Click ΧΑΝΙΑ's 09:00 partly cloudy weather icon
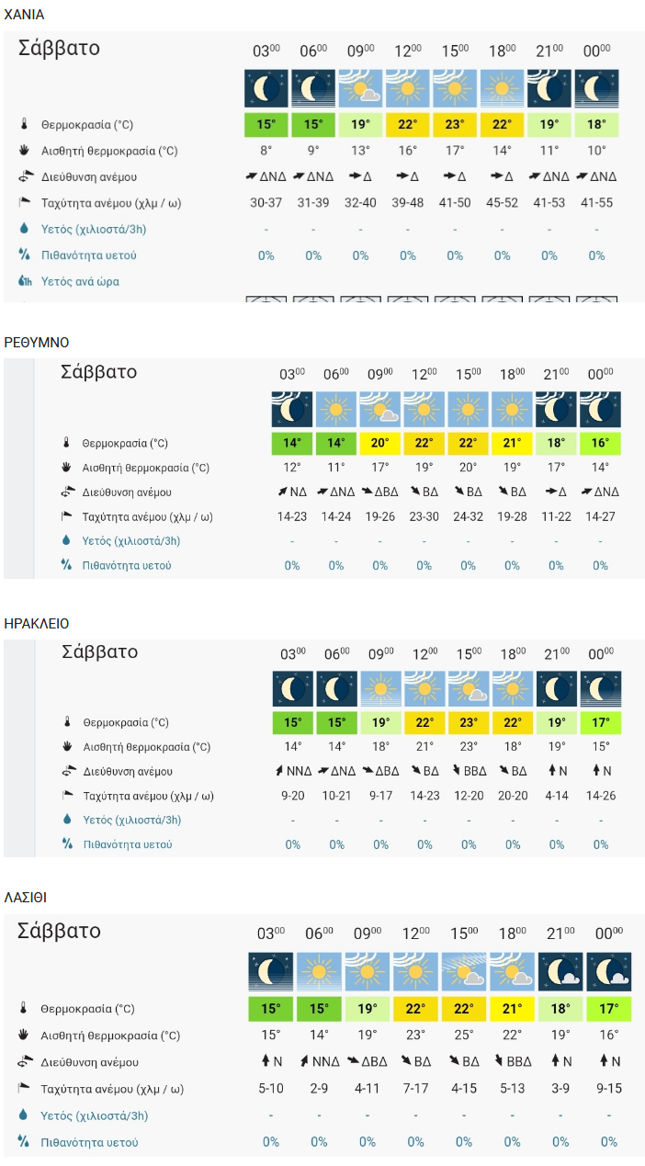This screenshot has height=1166, width=645. (360, 88)
